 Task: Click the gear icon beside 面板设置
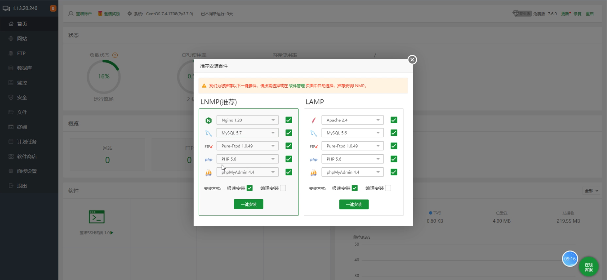click(x=11, y=171)
